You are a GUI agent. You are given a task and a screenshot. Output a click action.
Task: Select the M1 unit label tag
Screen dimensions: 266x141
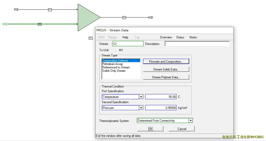click(x=91, y=38)
